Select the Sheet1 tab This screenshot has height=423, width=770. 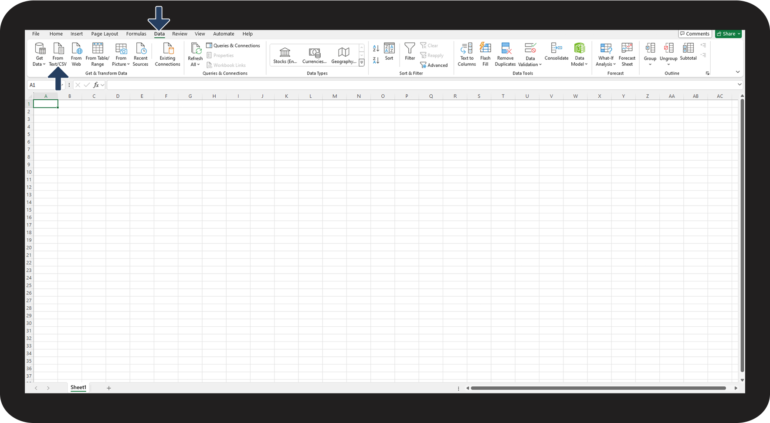78,388
